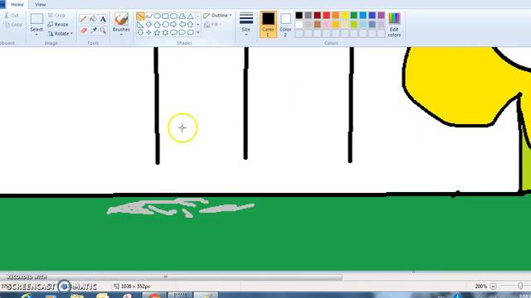
Task: Choose the Cloud callout shape
Action: pos(190,32)
